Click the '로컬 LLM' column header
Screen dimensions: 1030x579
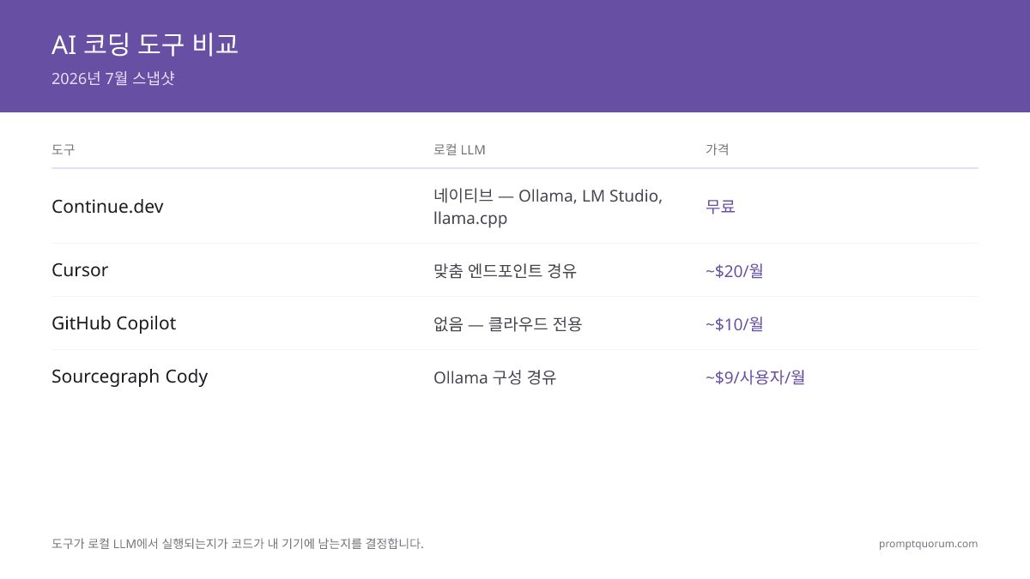(x=459, y=149)
